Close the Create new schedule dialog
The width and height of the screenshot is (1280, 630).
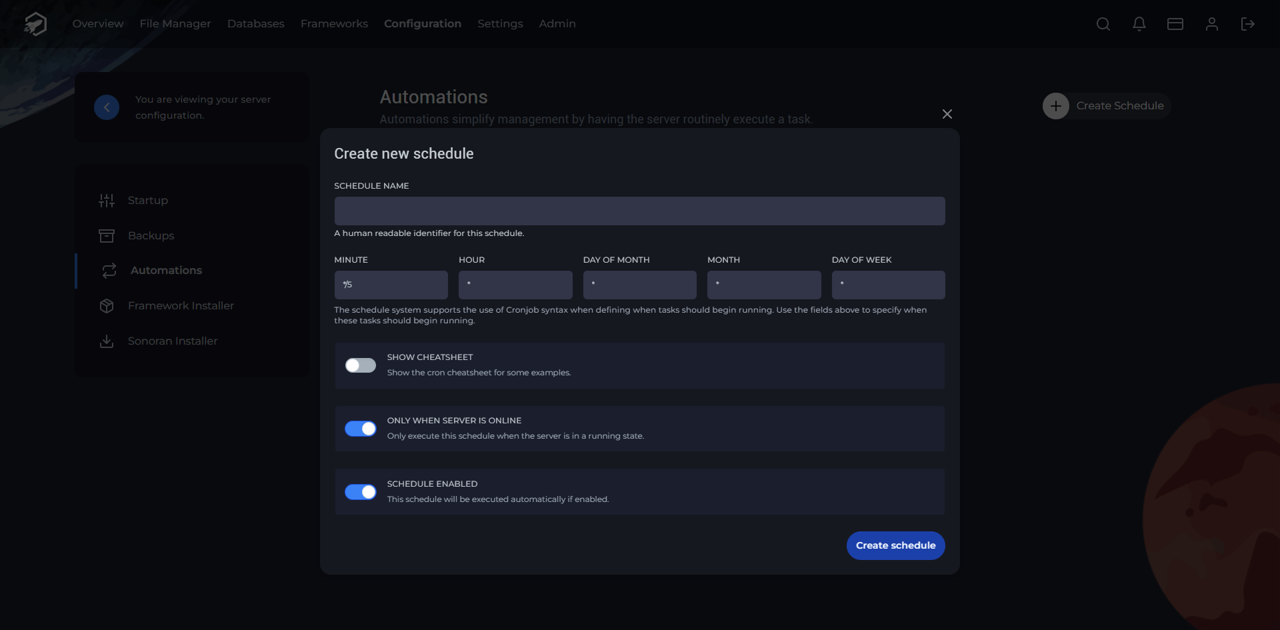(947, 114)
